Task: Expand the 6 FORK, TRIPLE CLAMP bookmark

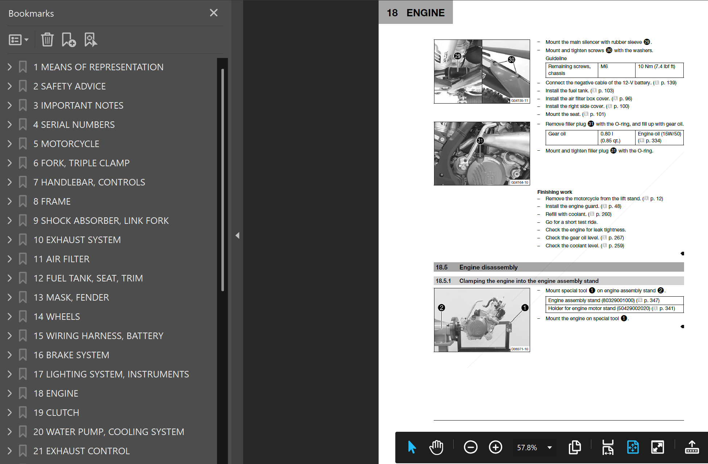Action: click(x=10, y=163)
